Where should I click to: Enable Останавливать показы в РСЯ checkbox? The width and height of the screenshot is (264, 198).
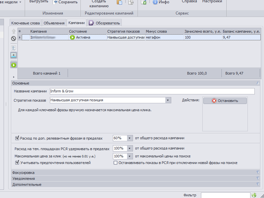point(115,163)
